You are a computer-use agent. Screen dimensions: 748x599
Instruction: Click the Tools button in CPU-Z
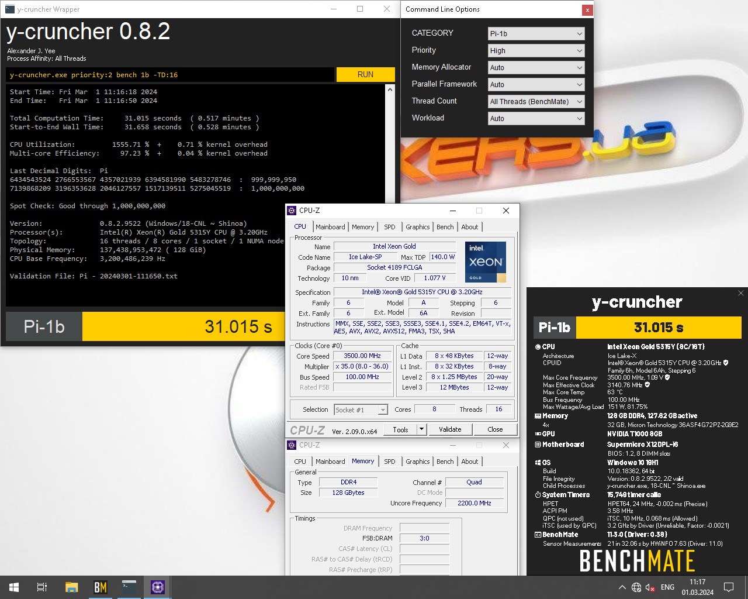tap(401, 429)
